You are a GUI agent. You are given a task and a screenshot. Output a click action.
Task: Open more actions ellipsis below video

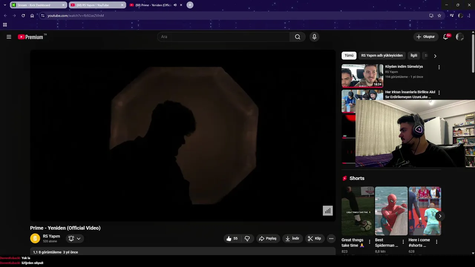331,238
